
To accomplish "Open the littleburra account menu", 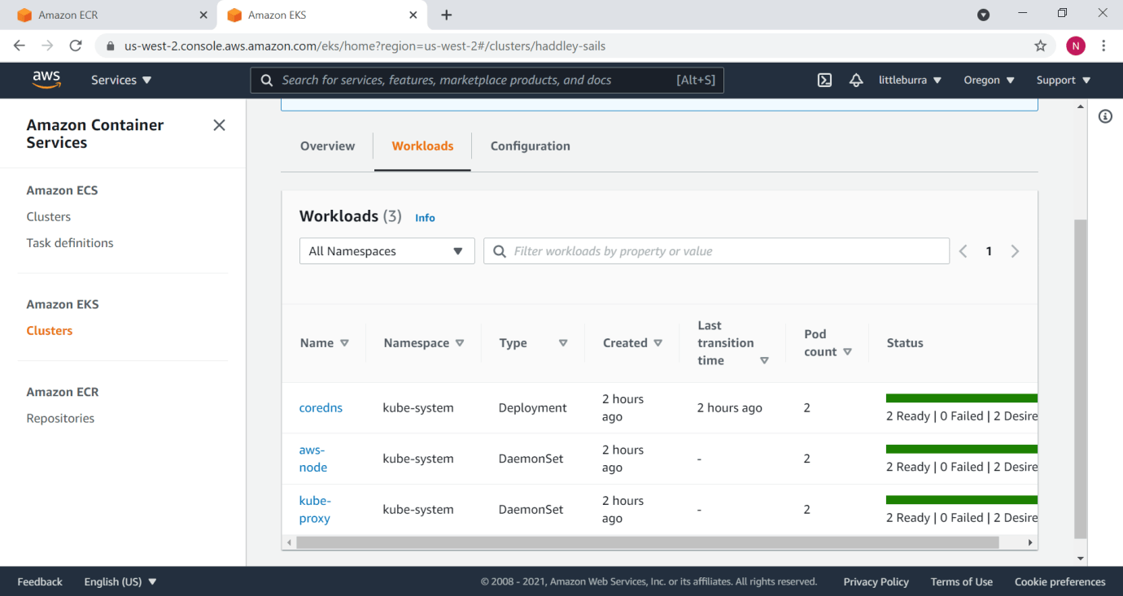I will click(910, 80).
